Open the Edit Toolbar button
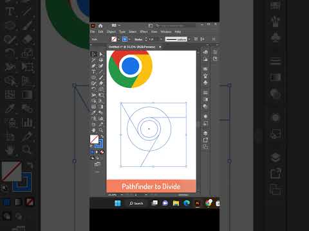This screenshot has width=309, height=231. [97, 172]
